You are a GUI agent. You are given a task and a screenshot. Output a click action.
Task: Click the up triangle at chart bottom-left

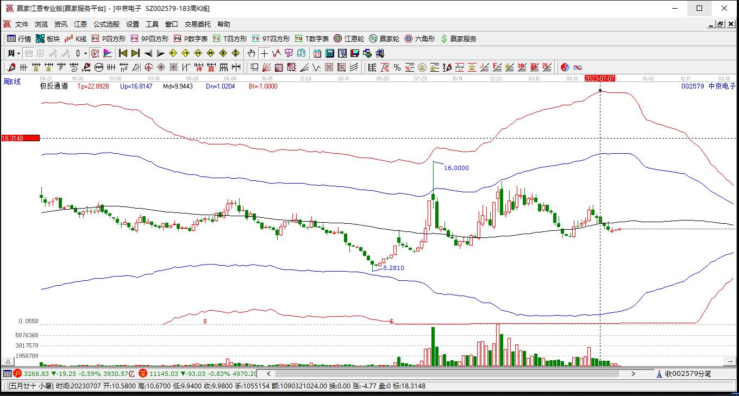click(x=8, y=362)
